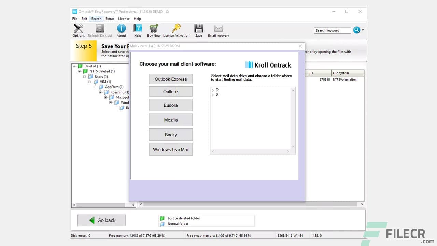The width and height of the screenshot is (437, 246).
Task: Expand the C: drive node
Action: pyautogui.click(x=213, y=90)
